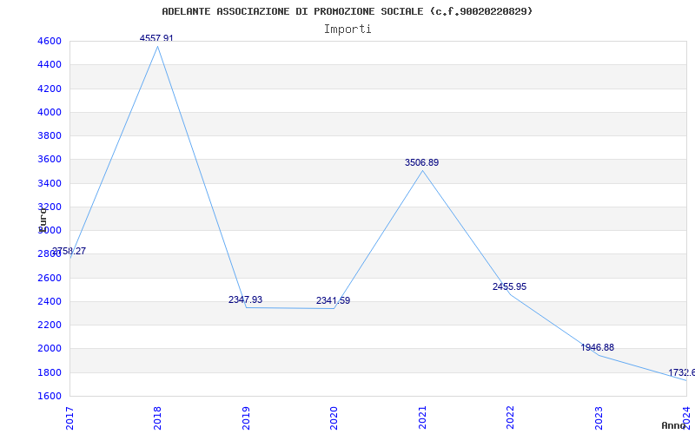The height and width of the screenshot is (434, 695).
Task: Click the Anno axis title
Action: pos(674,425)
